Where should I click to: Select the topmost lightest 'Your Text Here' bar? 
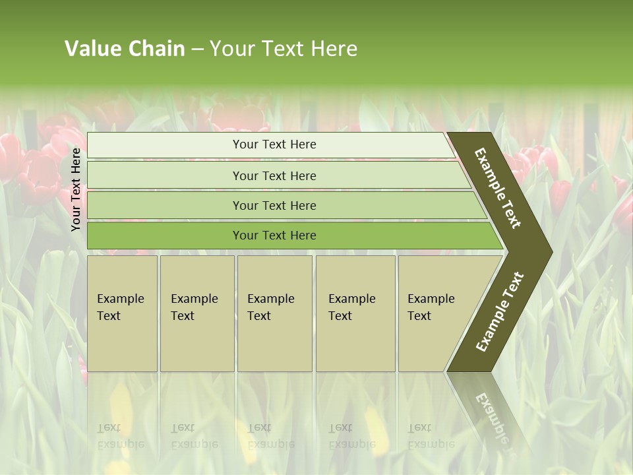(274, 144)
